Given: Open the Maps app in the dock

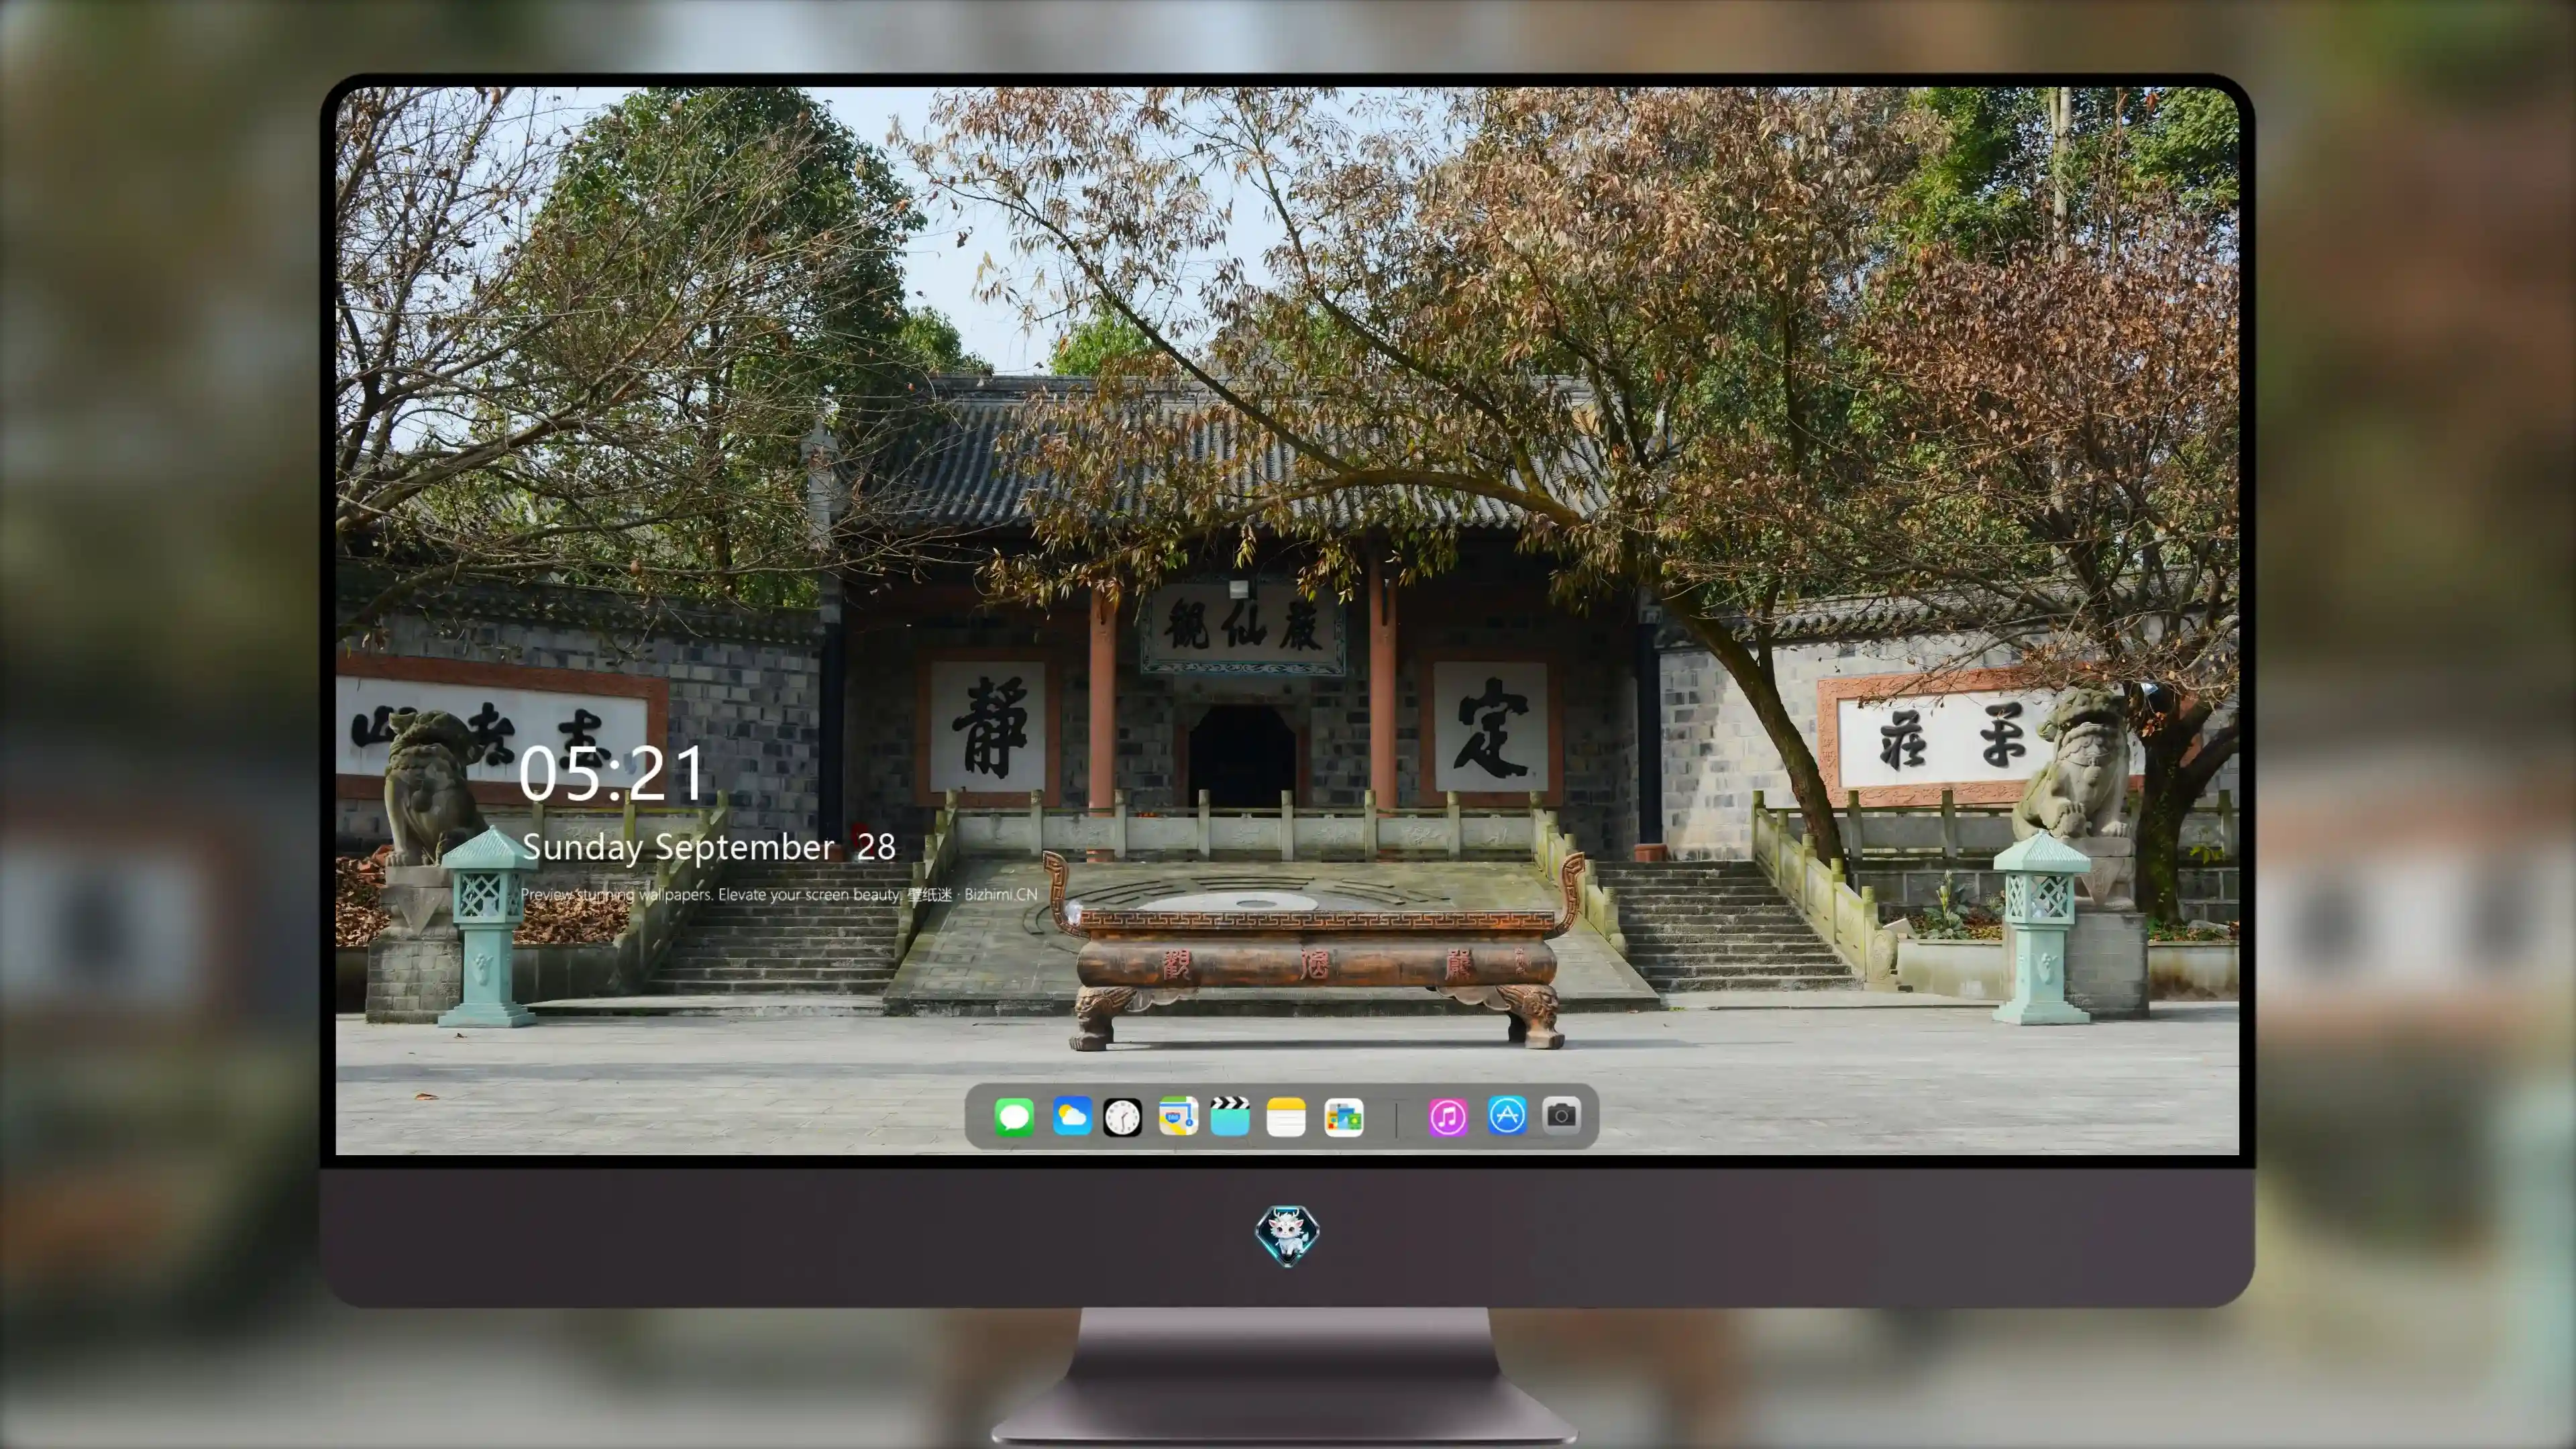Looking at the screenshot, I should tap(1178, 1116).
